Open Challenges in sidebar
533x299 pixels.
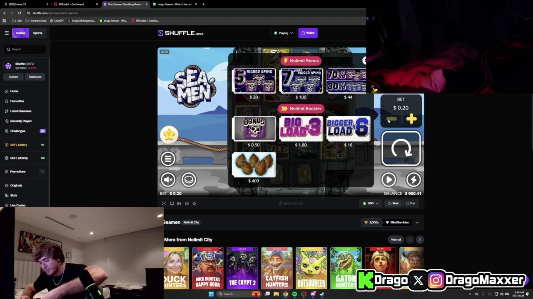tap(24, 131)
